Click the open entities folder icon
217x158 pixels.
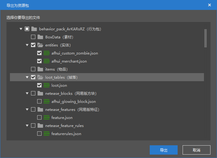(40, 45)
